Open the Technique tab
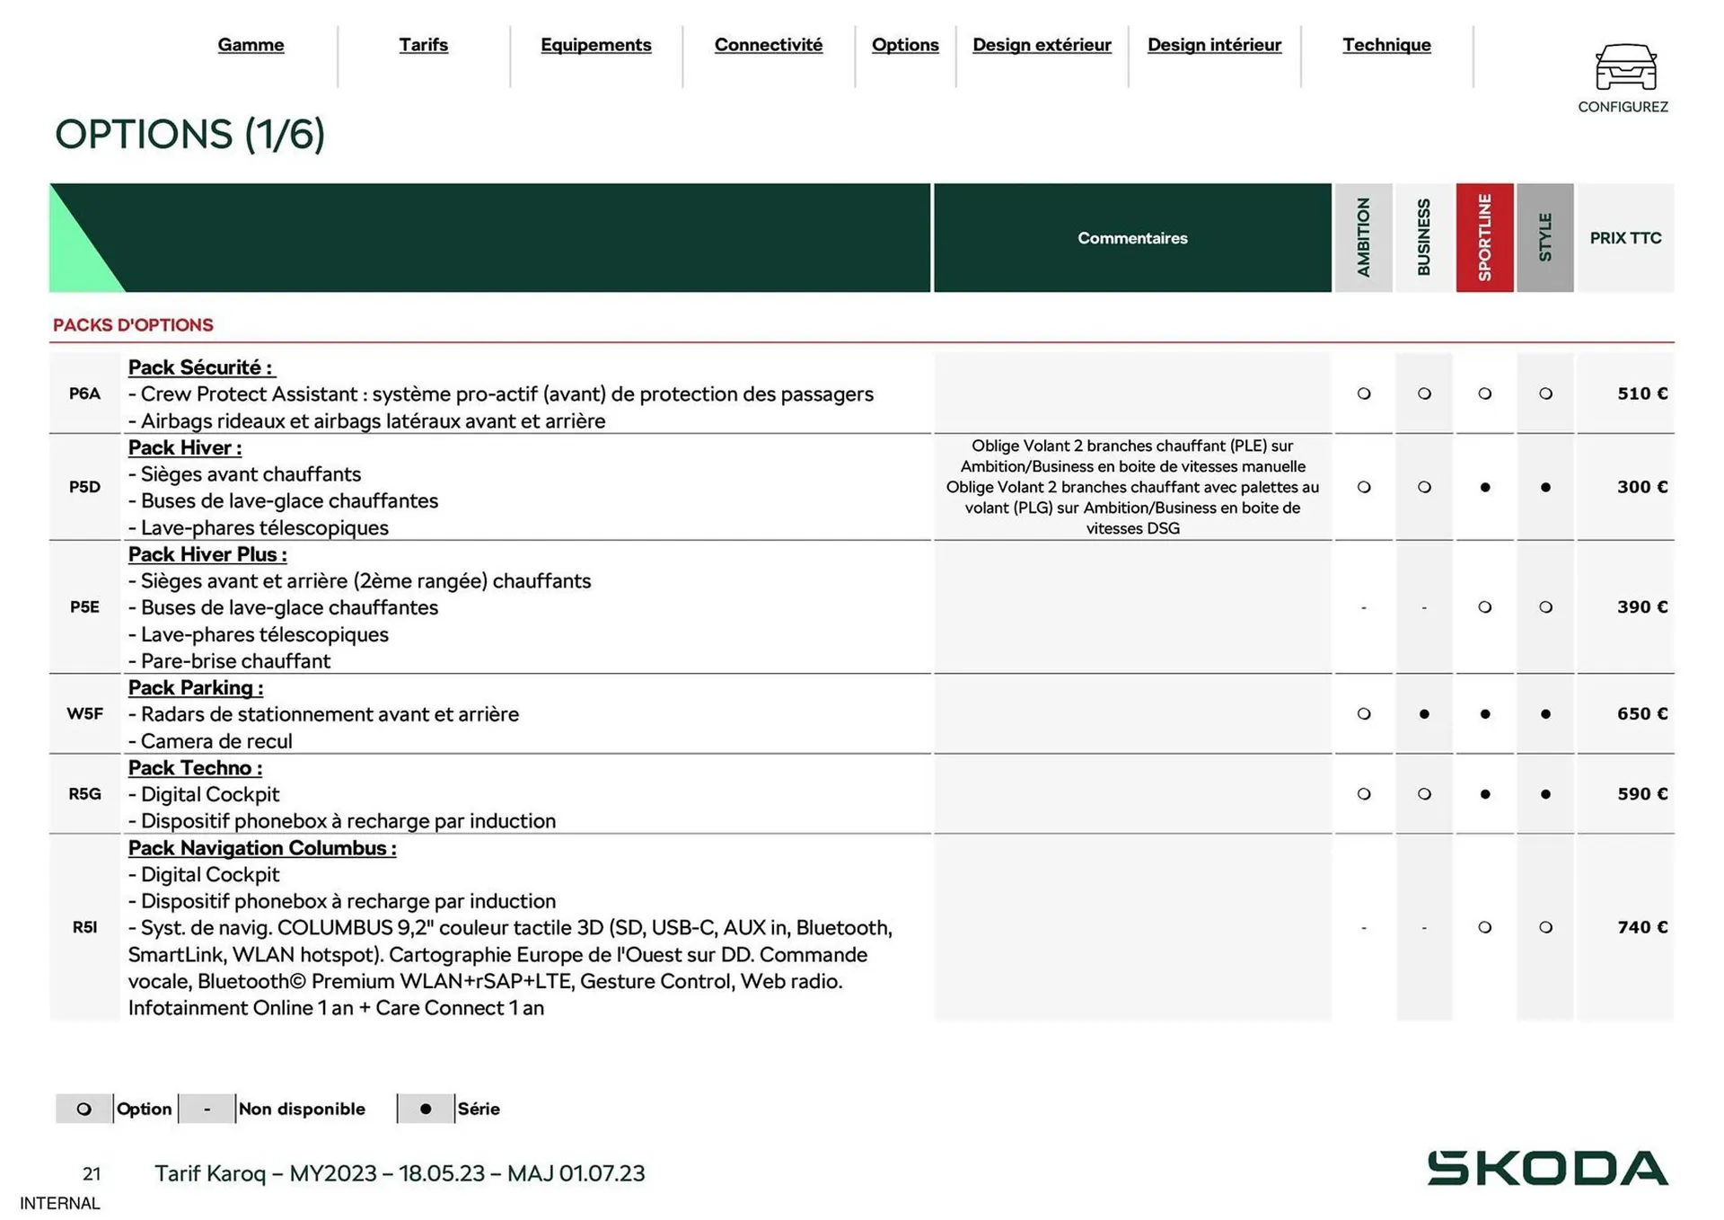The image size is (1724, 1220). pos(1386,45)
